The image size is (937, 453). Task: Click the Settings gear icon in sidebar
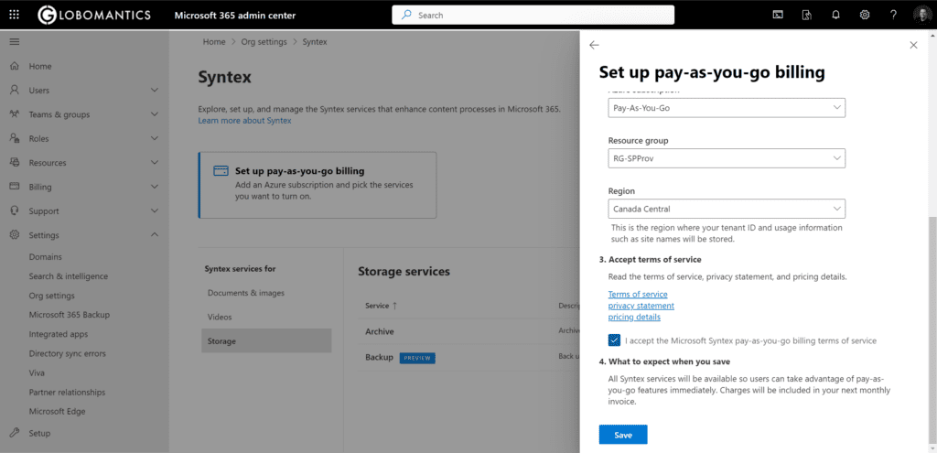coord(15,235)
